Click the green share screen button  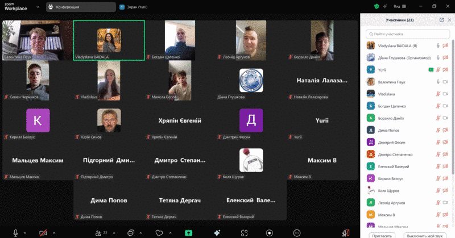pyautogui.click(x=188, y=233)
